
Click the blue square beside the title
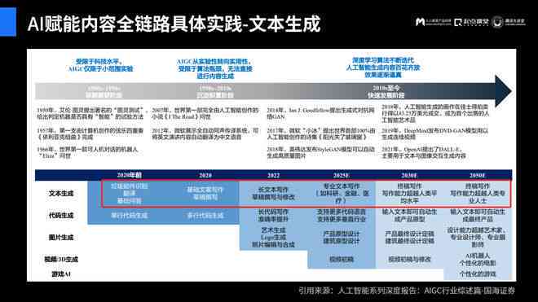coord(8,22)
